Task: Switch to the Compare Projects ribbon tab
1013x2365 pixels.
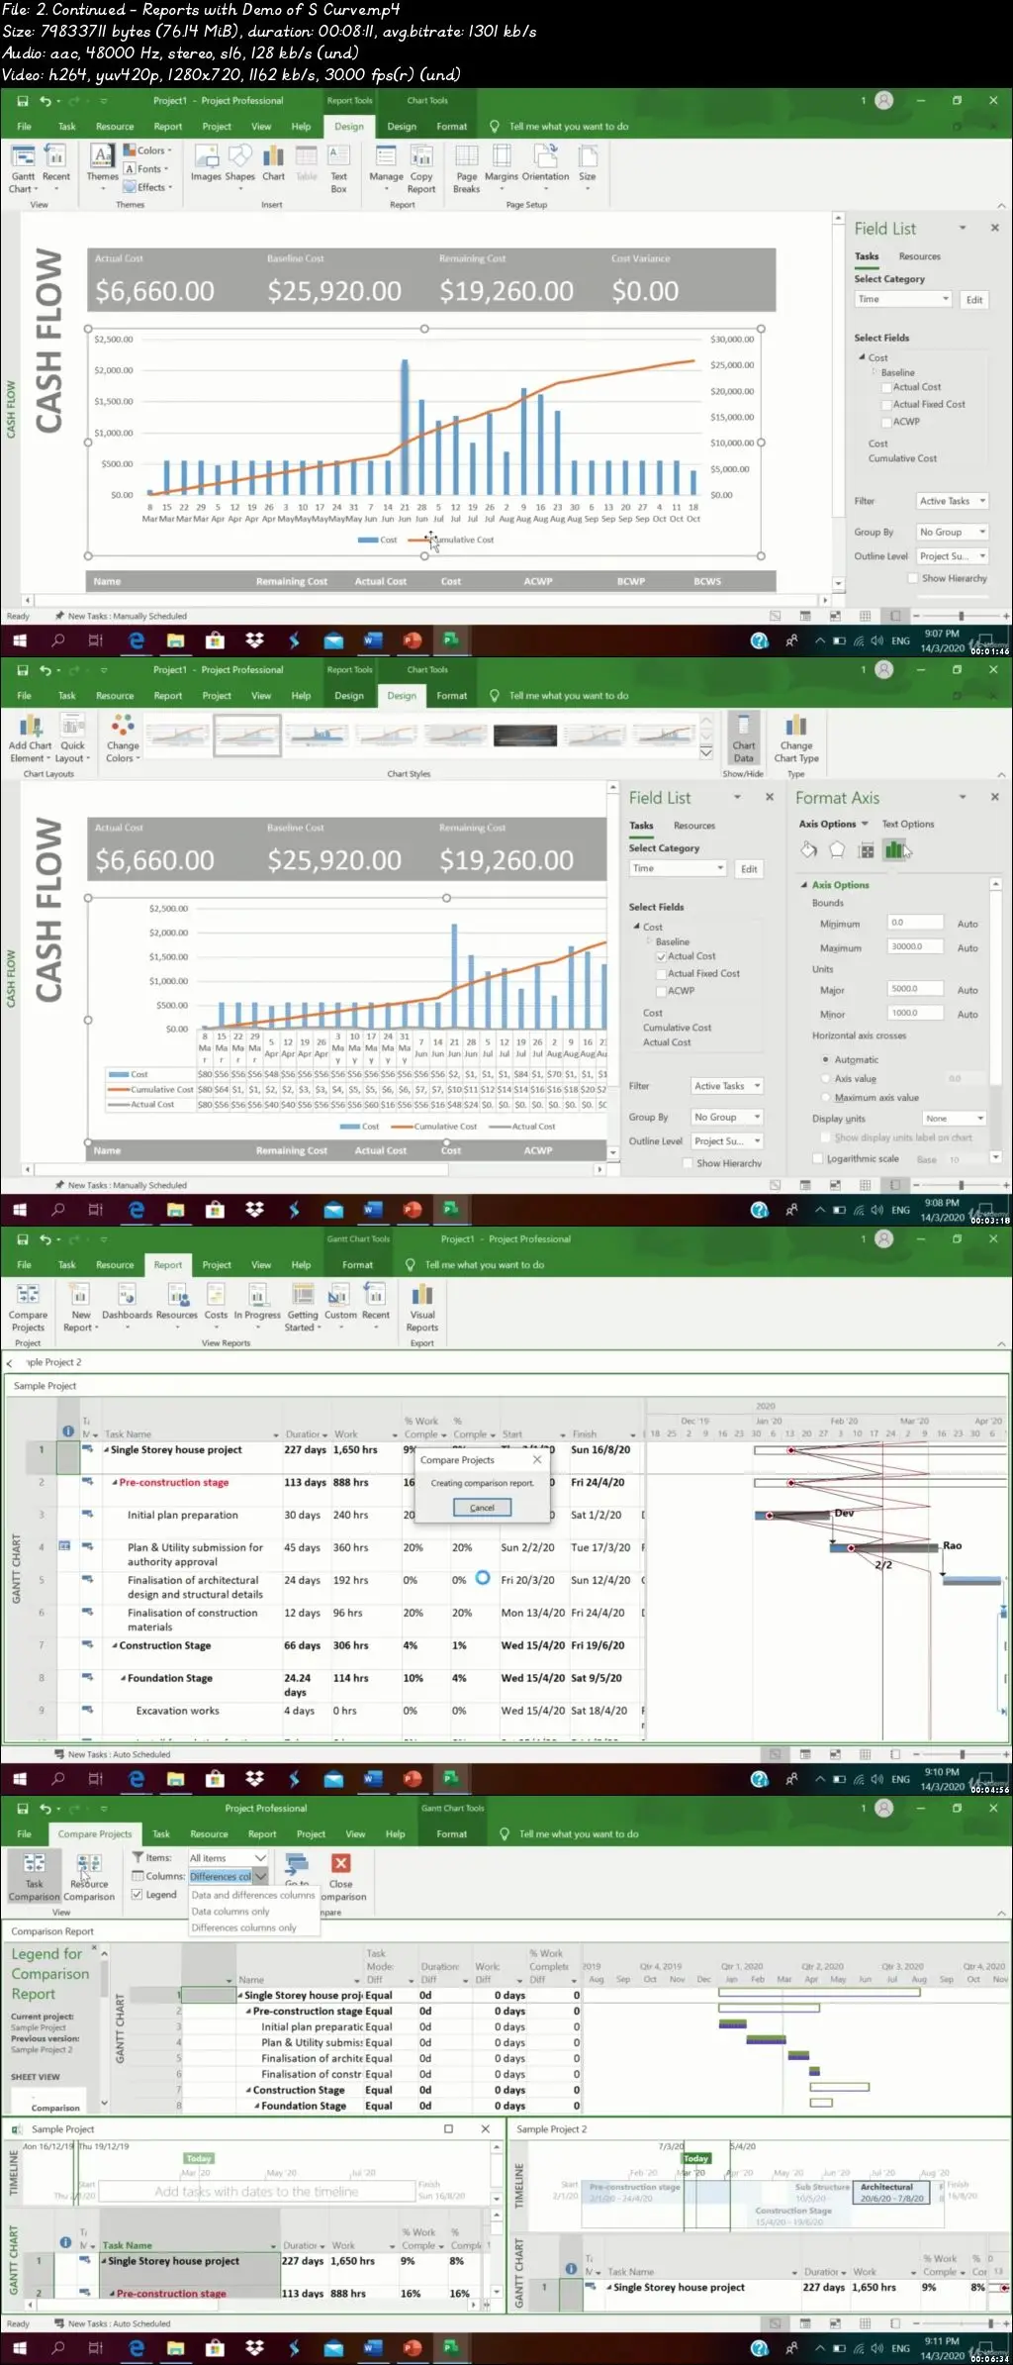Action: click(x=94, y=1833)
